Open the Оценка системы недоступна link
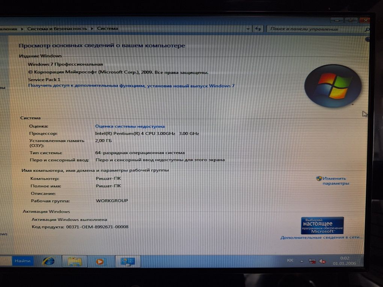This screenshot has height=287, width=383. 130,126
